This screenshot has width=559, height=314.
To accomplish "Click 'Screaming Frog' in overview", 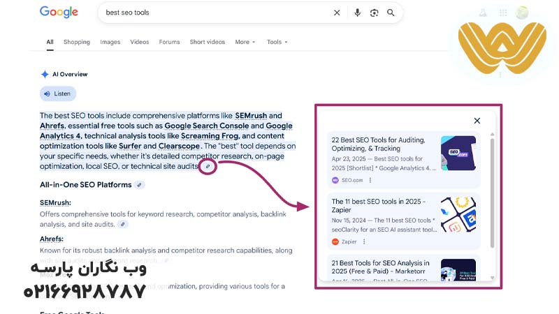I will [x=210, y=136].
